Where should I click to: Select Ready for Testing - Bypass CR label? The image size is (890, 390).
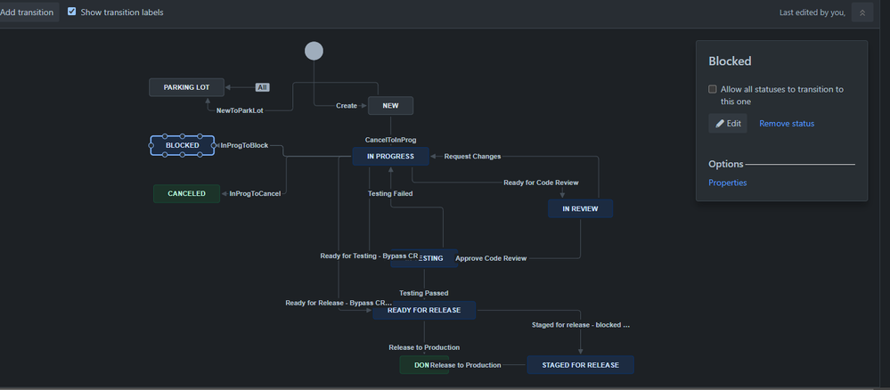(x=369, y=256)
